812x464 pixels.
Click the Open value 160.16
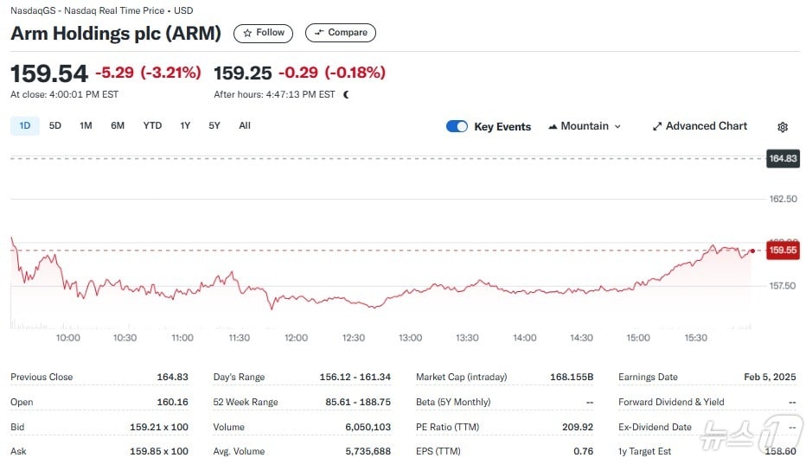click(172, 402)
